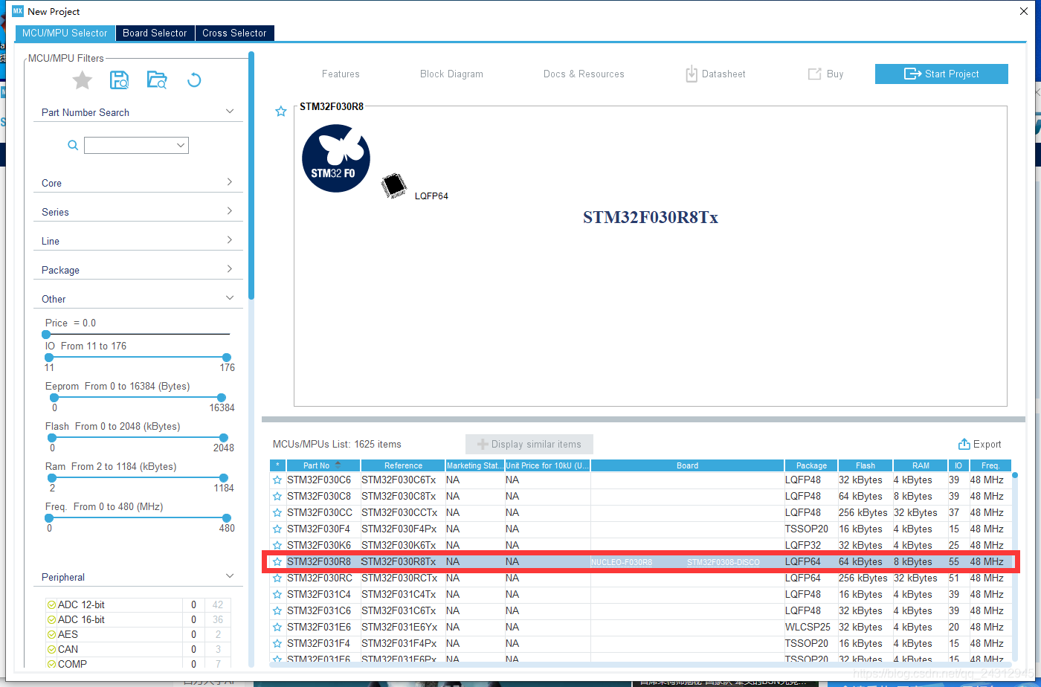Sort the list by the Part No column
Image resolution: width=1041 pixels, height=687 pixels.
[323, 465]
